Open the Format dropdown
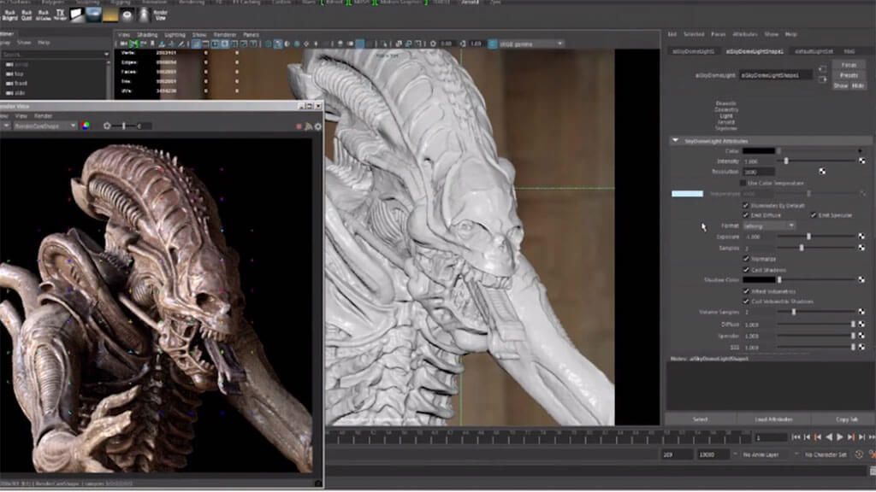Image resolution: width=876 pixels, height=492 pixels. (x=769, y=225)
